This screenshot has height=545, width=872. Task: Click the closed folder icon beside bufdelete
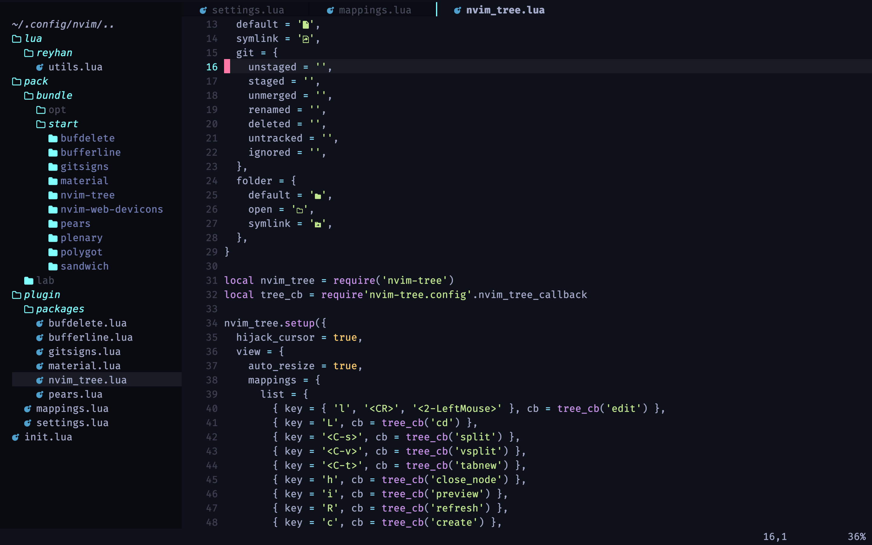click(53, 138)
